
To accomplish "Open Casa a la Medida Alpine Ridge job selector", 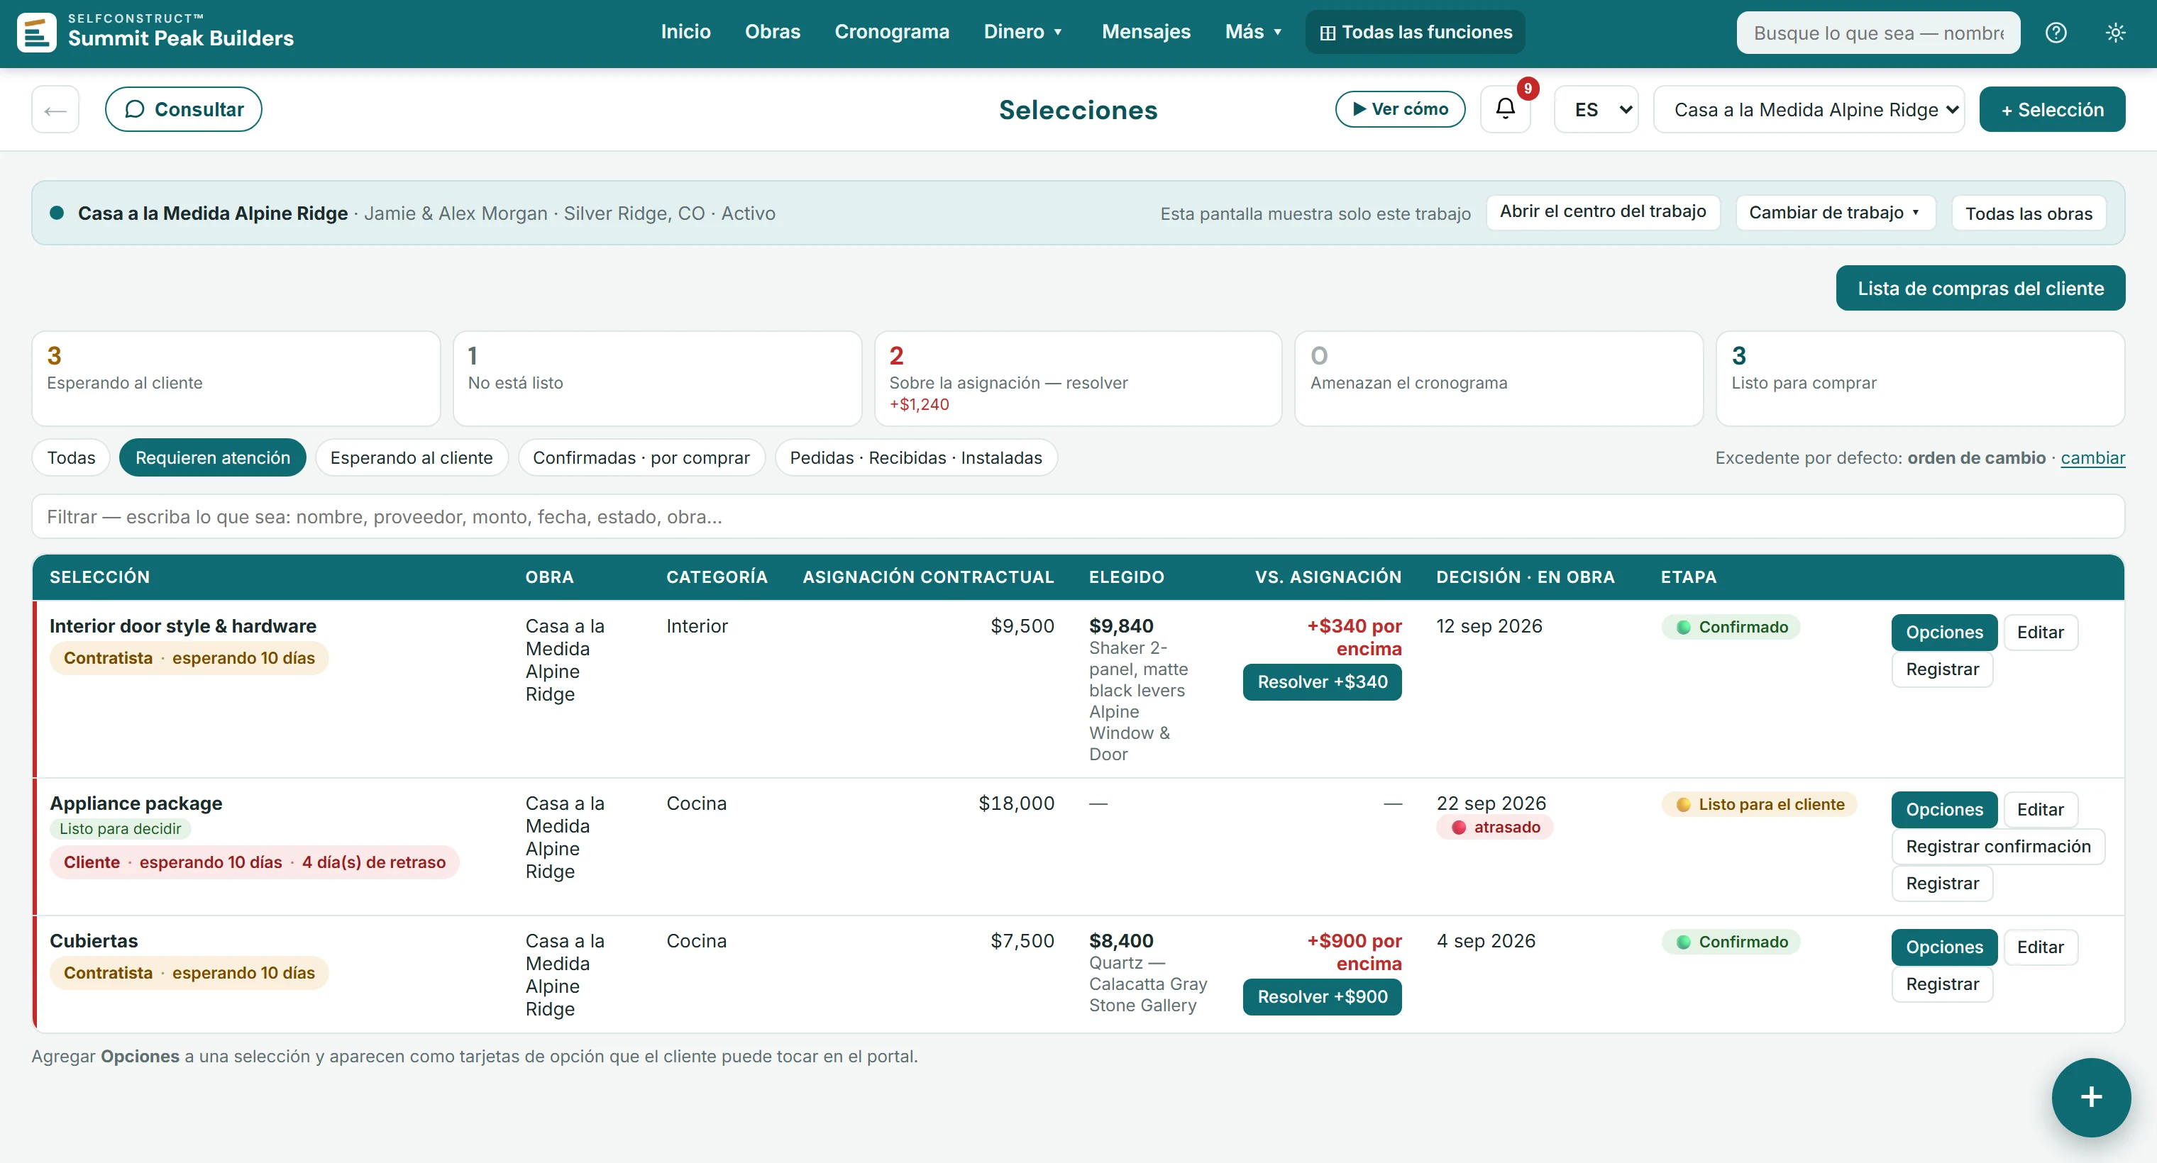I will [1809, 108].
